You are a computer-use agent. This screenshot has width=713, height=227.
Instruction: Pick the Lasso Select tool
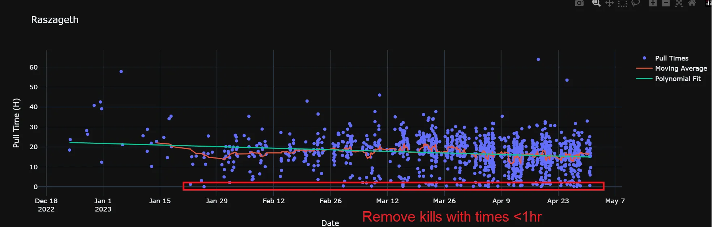pos(635,3)
